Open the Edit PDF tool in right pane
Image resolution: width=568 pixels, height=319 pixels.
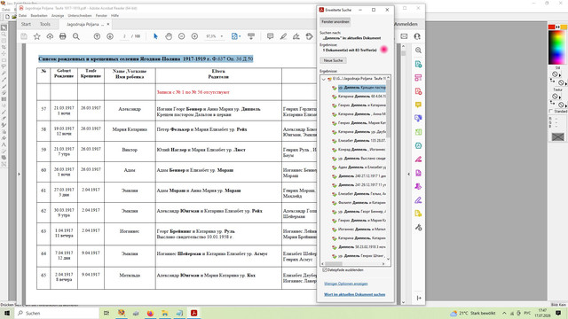[x=418, y=77]
